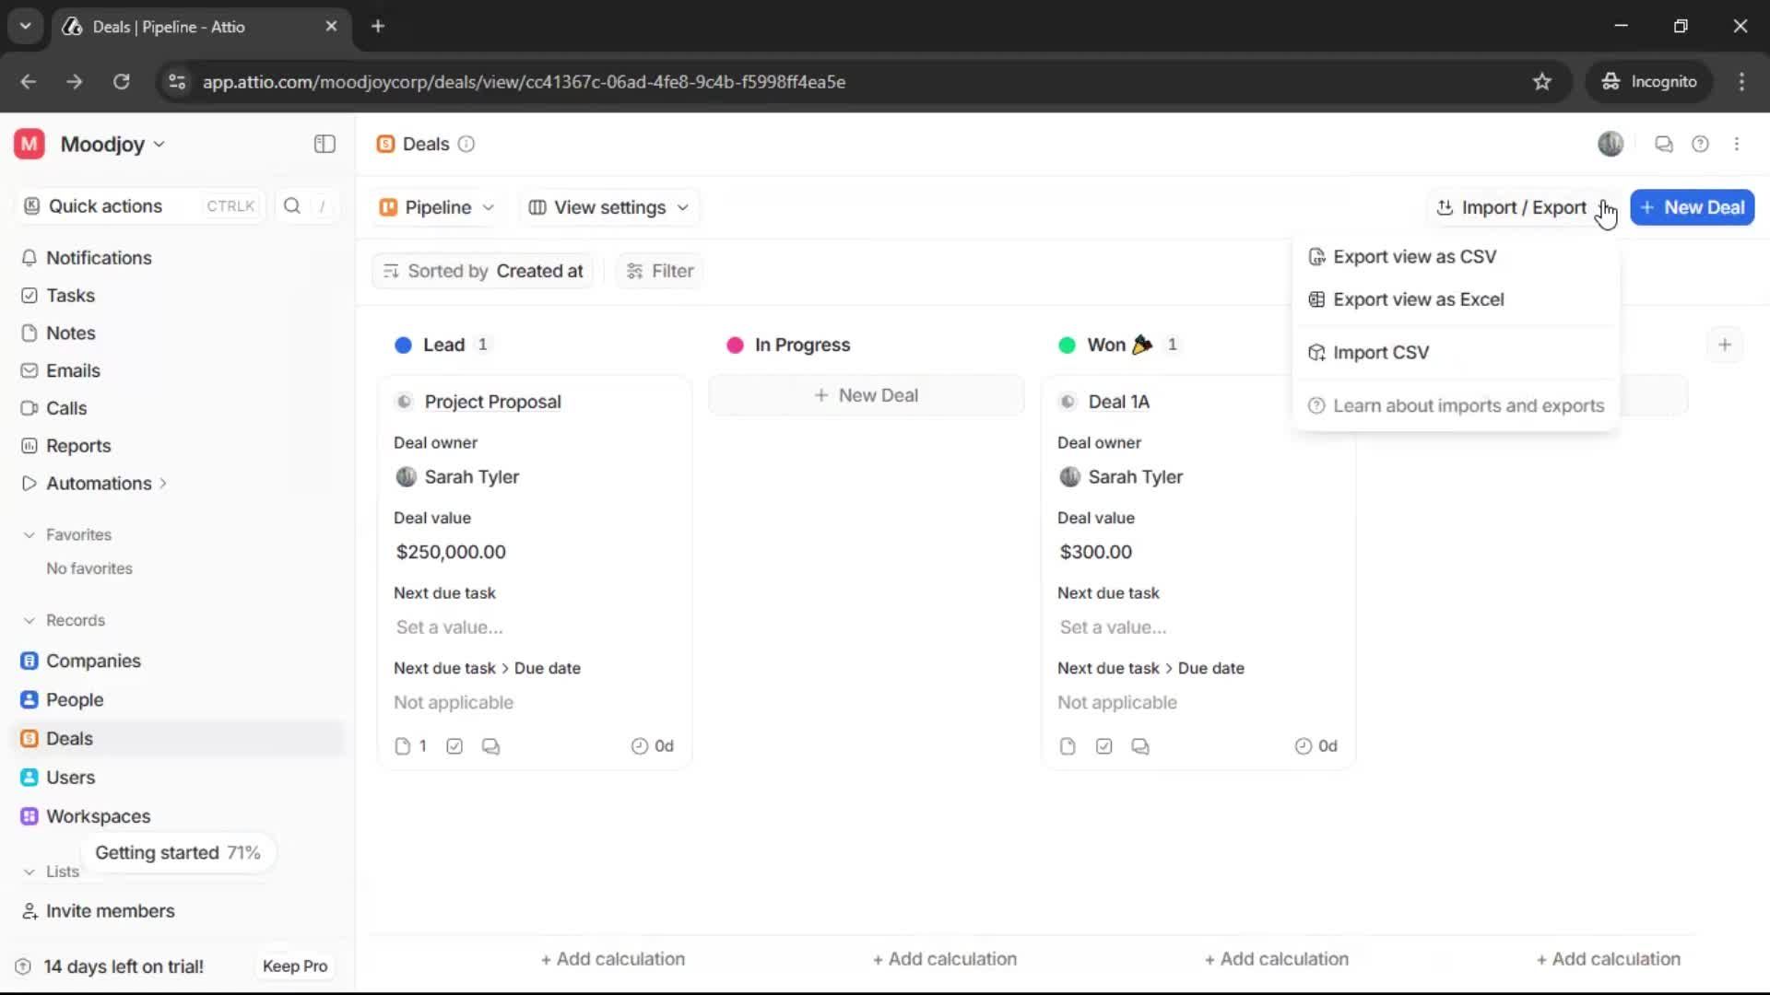Image resolution: width=1770 pixels, height=995 pixels.
Task: Click the comments icon on Deal 1A card
Action: 1140,746
